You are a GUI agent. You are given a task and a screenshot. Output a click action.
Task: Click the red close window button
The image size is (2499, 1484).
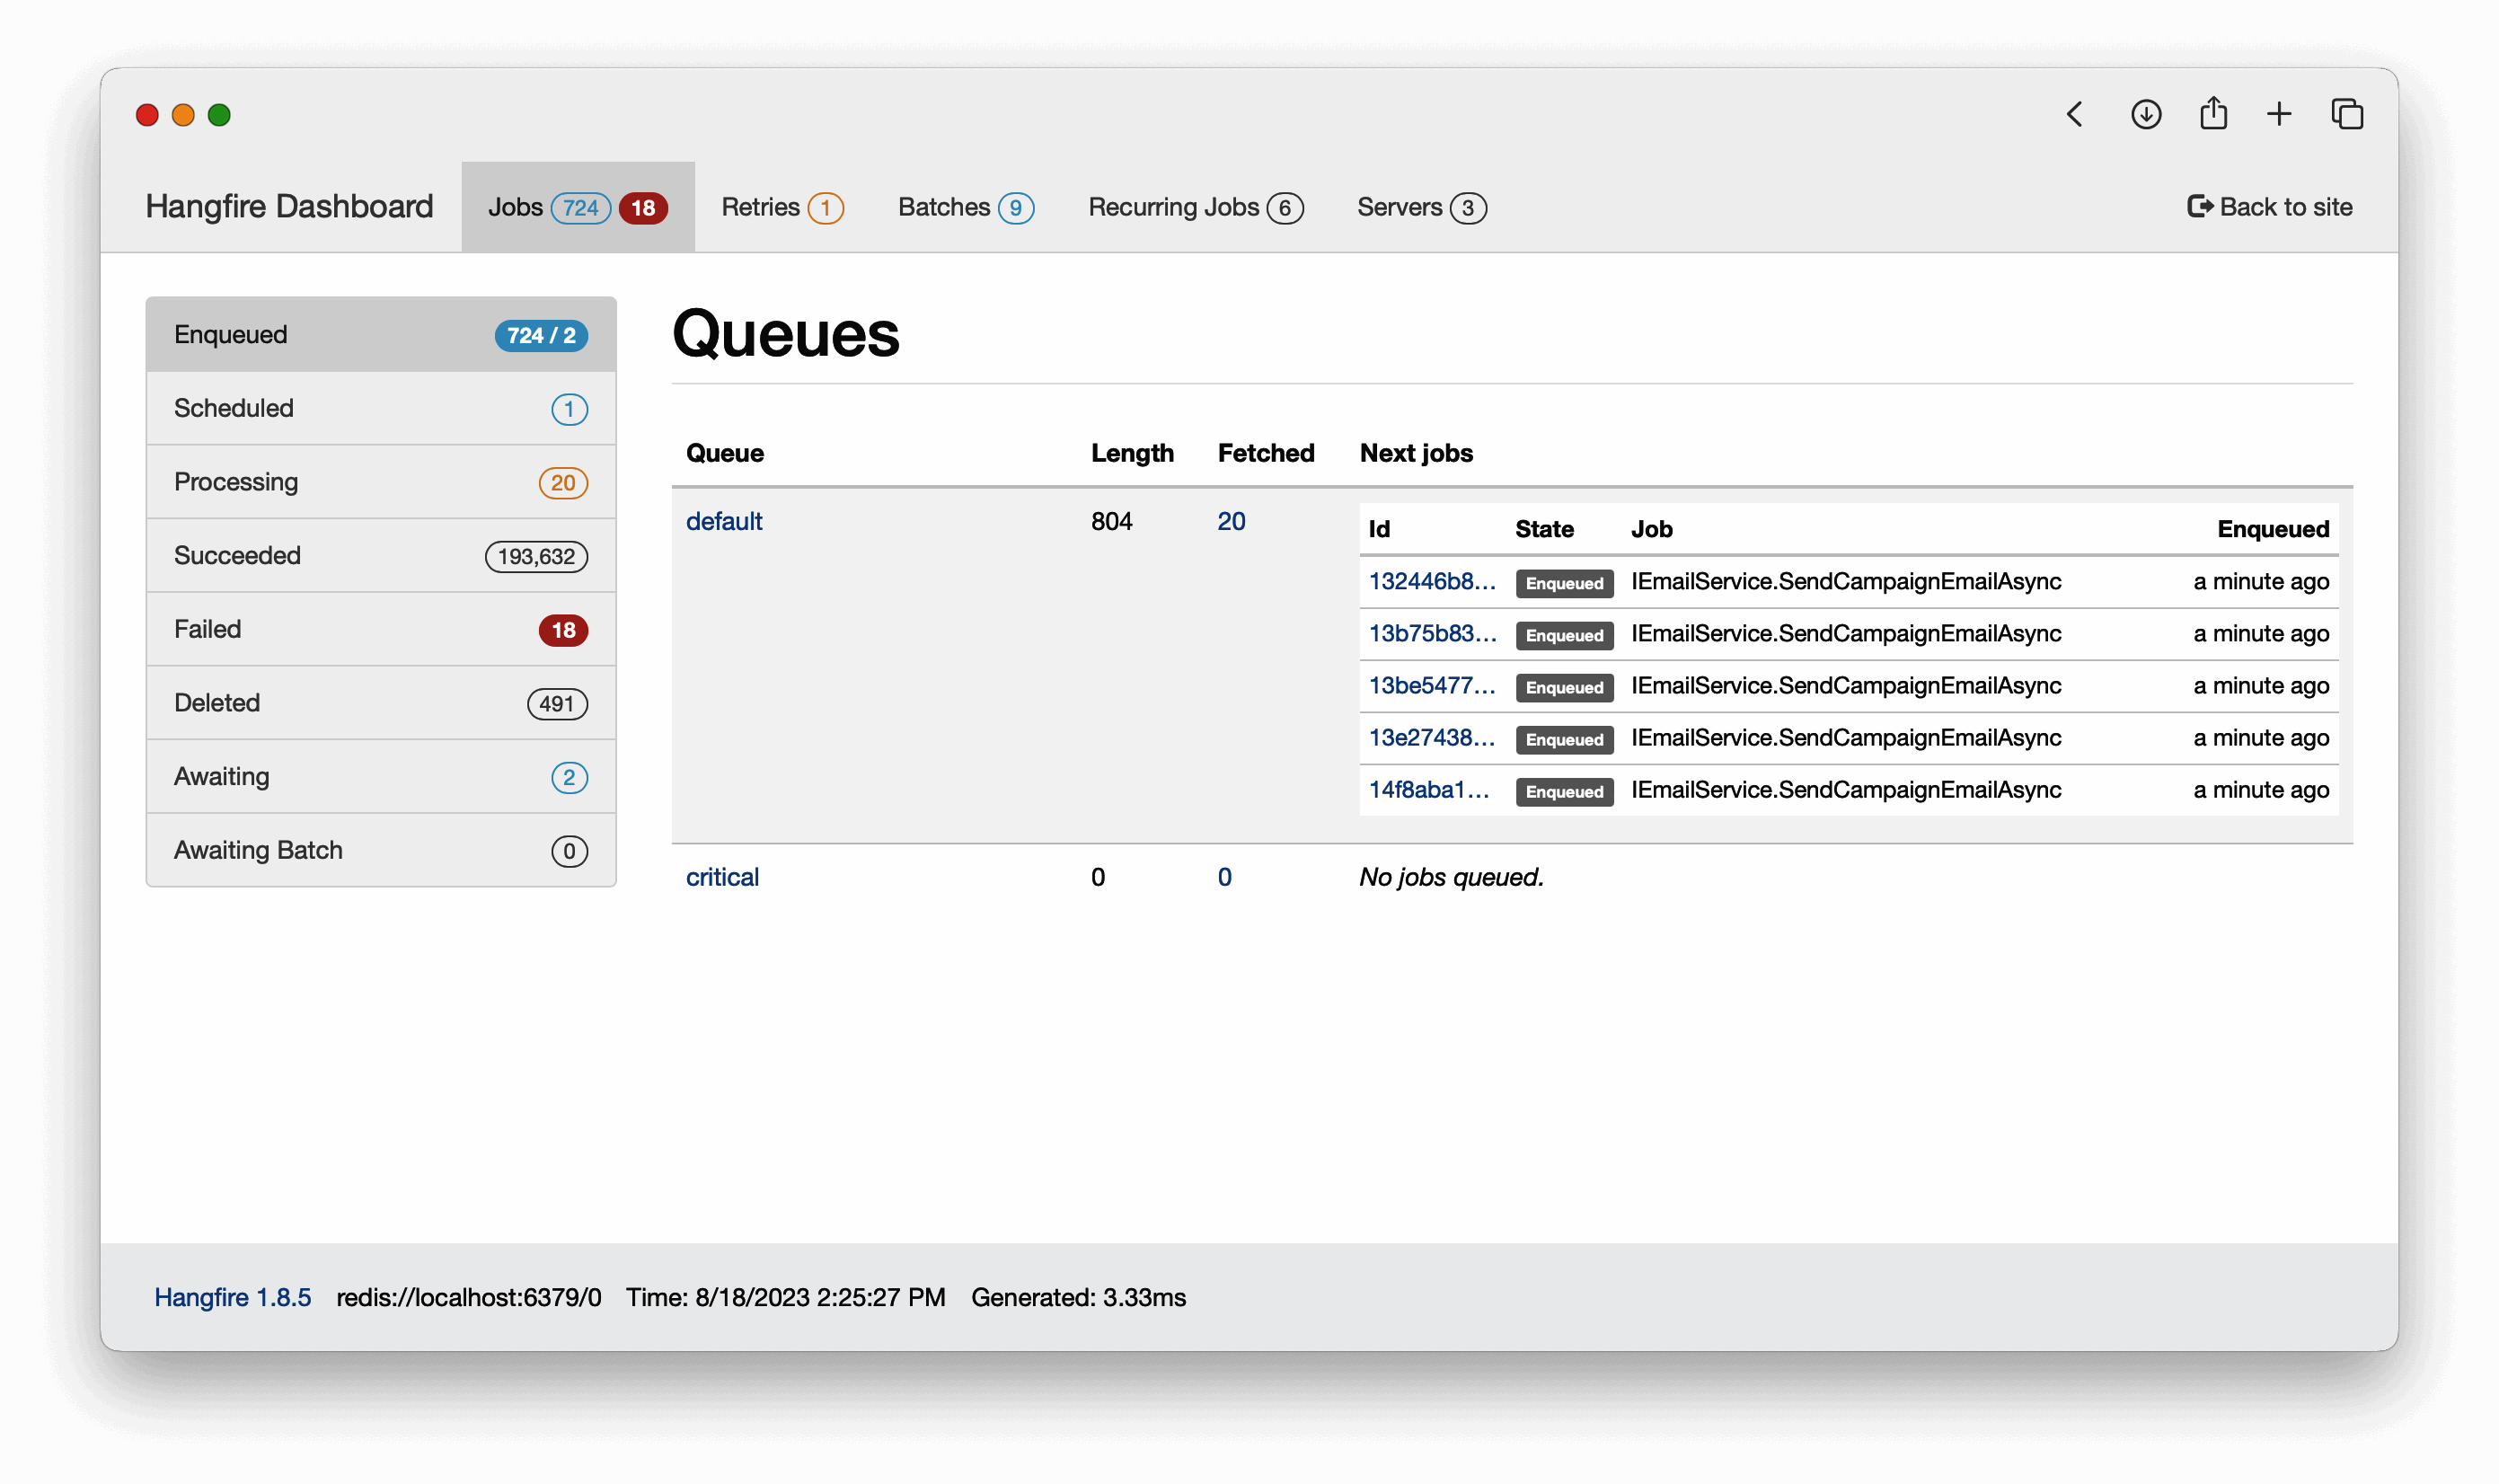[147, 115]
